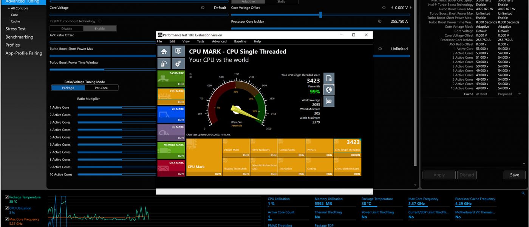Switch Core Voltage Mode to Adaptive
The height and width of the screenshot is (227, 529).
tap(248, 2)
